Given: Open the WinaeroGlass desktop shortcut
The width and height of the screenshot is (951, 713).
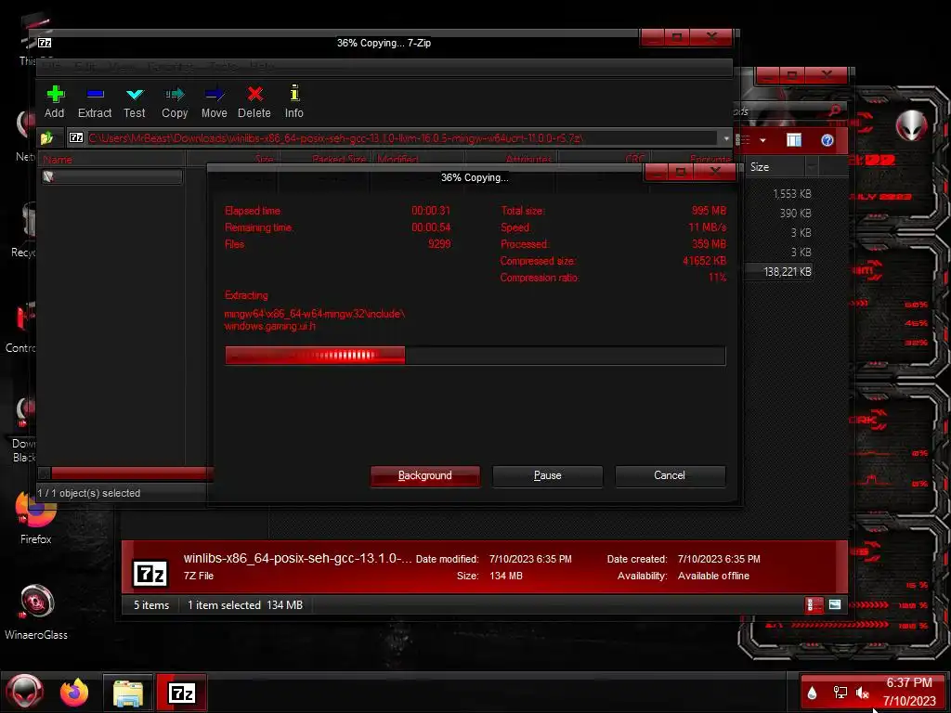Looking at the screenshot, I should tap(36, 613).
